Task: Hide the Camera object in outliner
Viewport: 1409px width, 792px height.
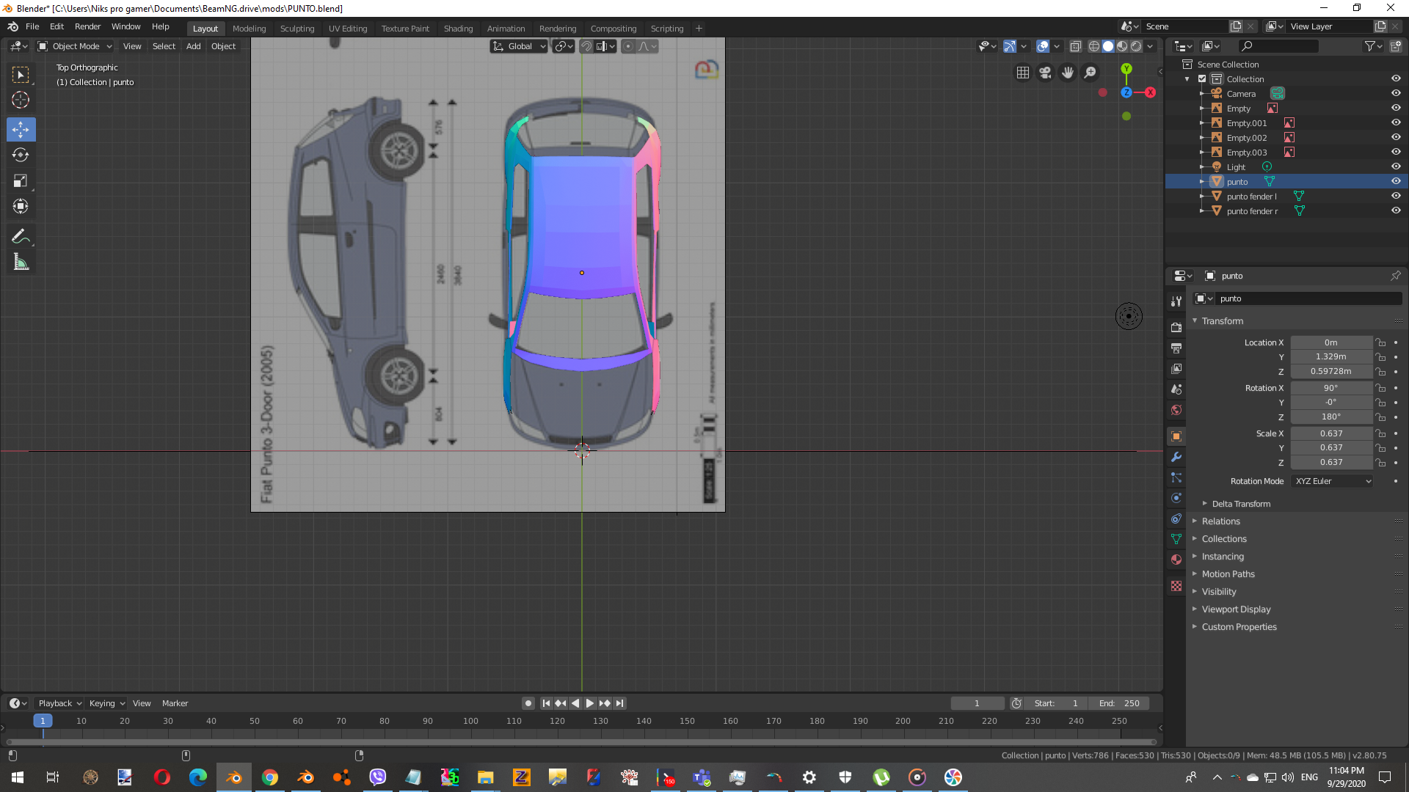Action: [1396, 93]
